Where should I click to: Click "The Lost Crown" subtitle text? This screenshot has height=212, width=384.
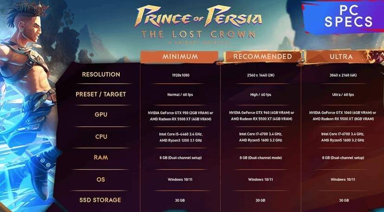coord(198,34)
